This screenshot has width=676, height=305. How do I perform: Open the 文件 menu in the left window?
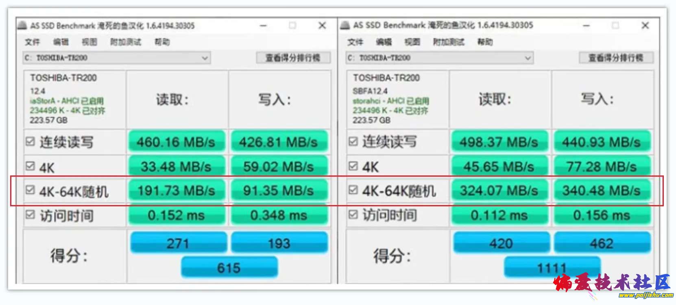(x=32, y=42)
